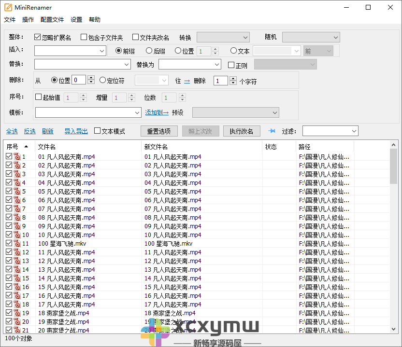Open the 帮助 menu
Screen dimensions: 402x347
pos(94,19)
